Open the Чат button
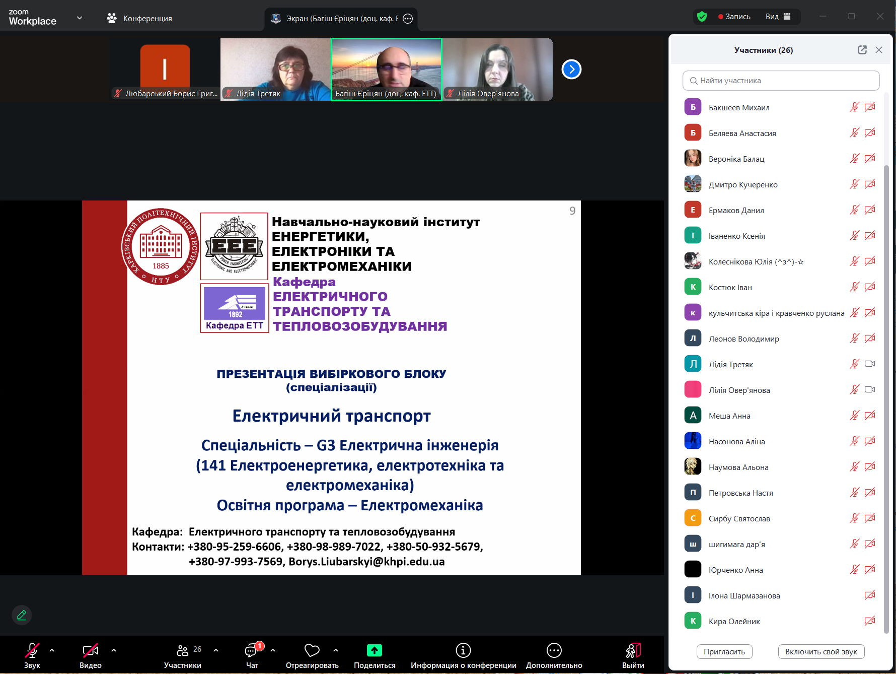896x674 pixels. (252, 655)
